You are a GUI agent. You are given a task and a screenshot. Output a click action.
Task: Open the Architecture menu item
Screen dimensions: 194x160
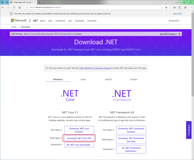[x=60, y=21]
